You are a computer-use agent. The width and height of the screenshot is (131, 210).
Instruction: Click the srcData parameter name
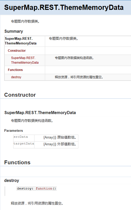coord(20,137)
